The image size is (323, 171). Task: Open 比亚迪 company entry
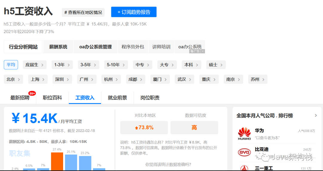(x=277, y=153)
